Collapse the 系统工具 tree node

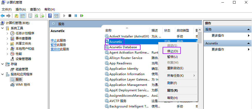3,28
